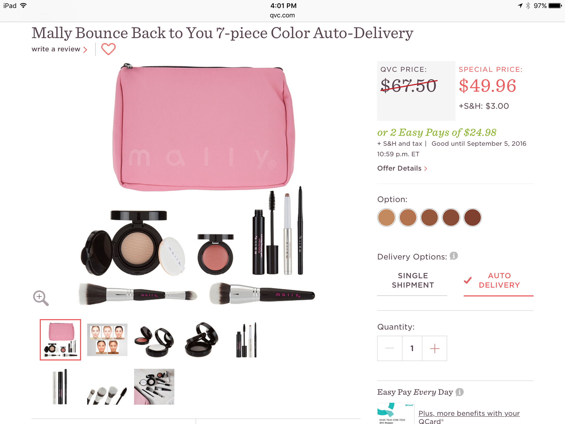Show the makeup brushes thumbnail

107,387
